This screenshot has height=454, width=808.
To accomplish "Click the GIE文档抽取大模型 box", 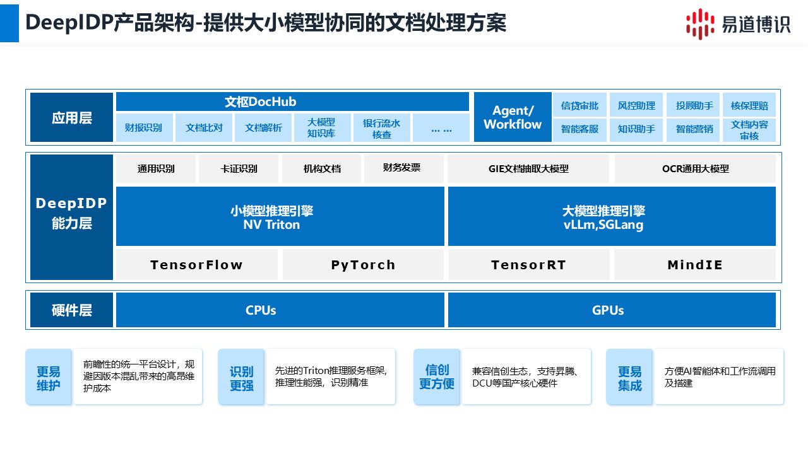I will (528, 168).
